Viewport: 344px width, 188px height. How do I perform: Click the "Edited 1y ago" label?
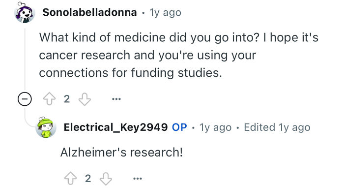click(277, 127)
